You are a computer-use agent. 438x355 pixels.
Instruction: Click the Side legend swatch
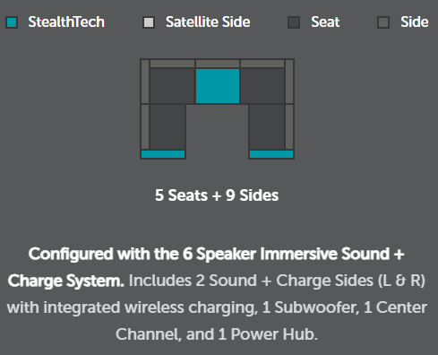[x=383, y=22]
